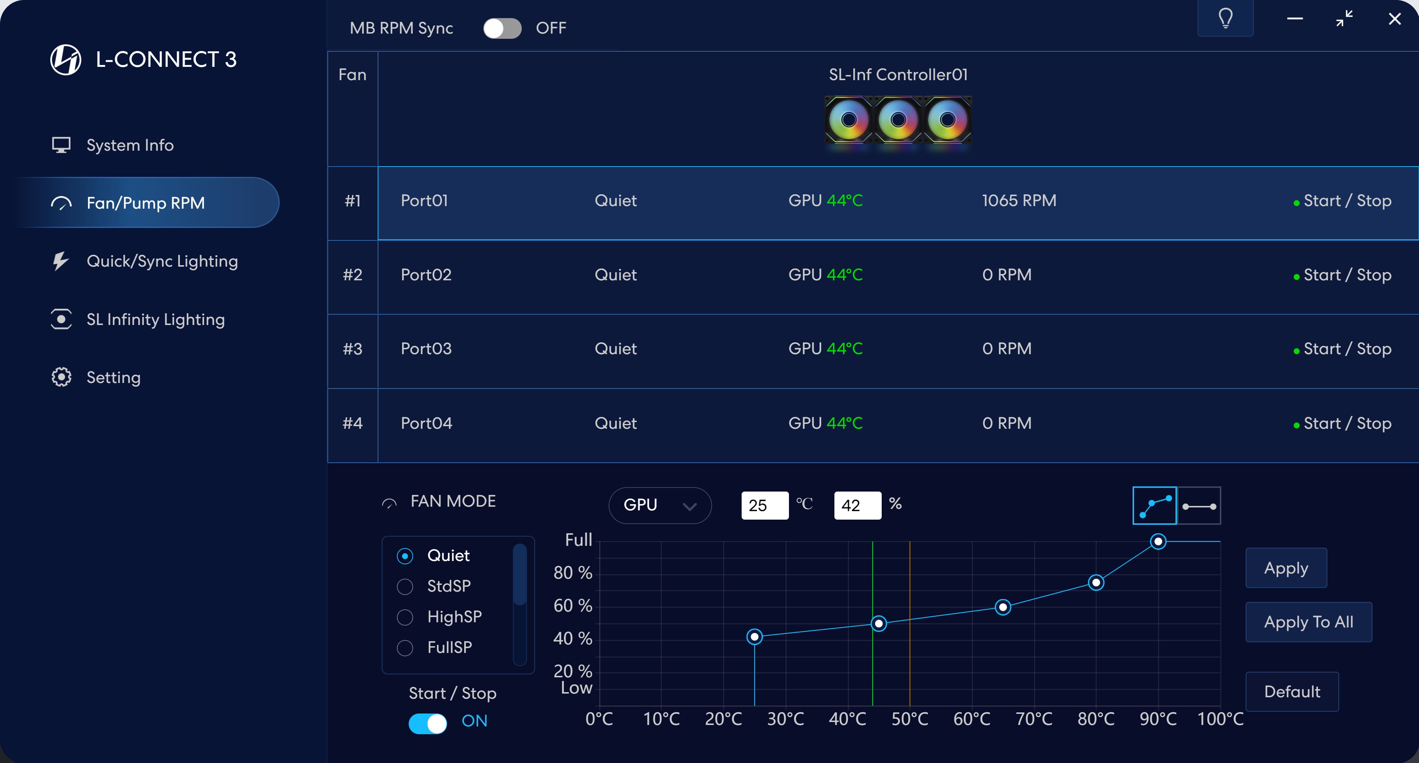Image resolution: width=1419 pixels, height=763 pixels.
Task: Open the GPU temperature source dropdown
Action: (x=660, y=505)
